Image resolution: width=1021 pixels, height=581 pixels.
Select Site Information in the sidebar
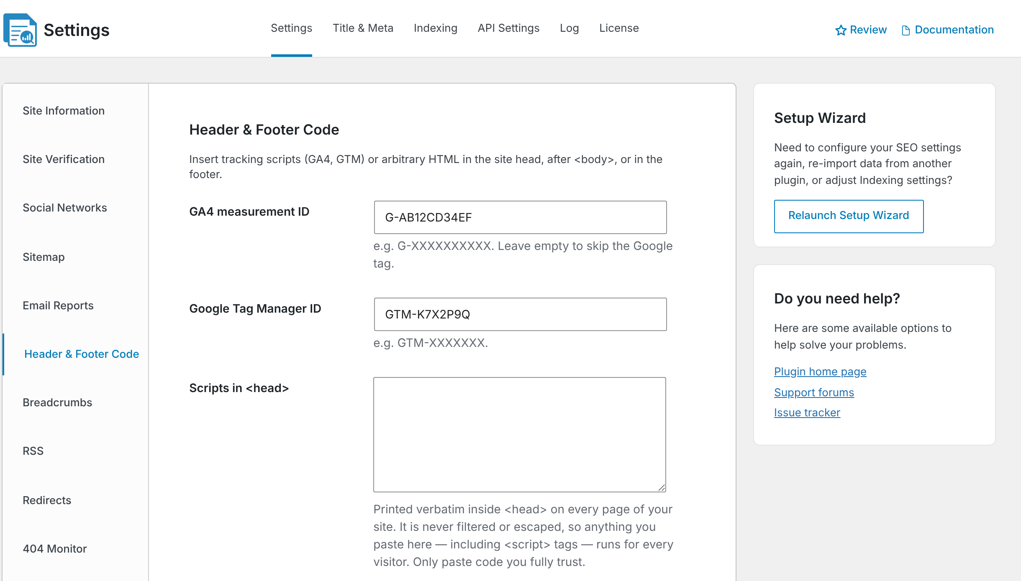point(64,111)
